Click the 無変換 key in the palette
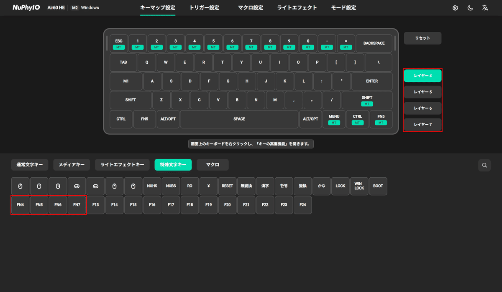 tap(246, 186)
